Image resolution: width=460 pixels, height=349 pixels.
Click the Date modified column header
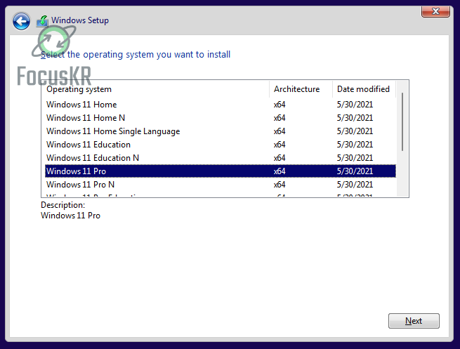tap(364, 89)
